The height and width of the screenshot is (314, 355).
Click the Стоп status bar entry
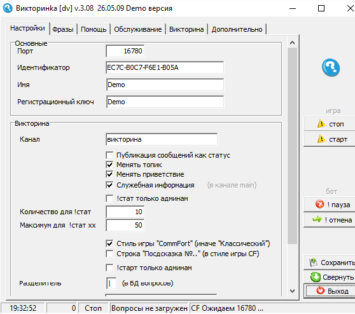[x=93, y=308]
